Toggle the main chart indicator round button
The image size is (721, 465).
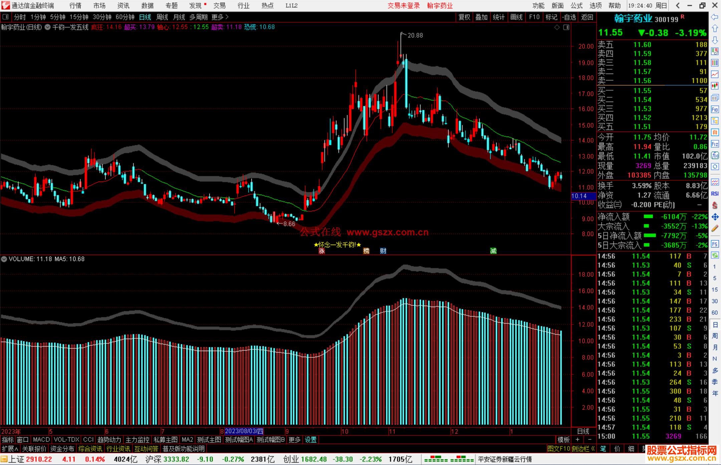click(48, 27)
